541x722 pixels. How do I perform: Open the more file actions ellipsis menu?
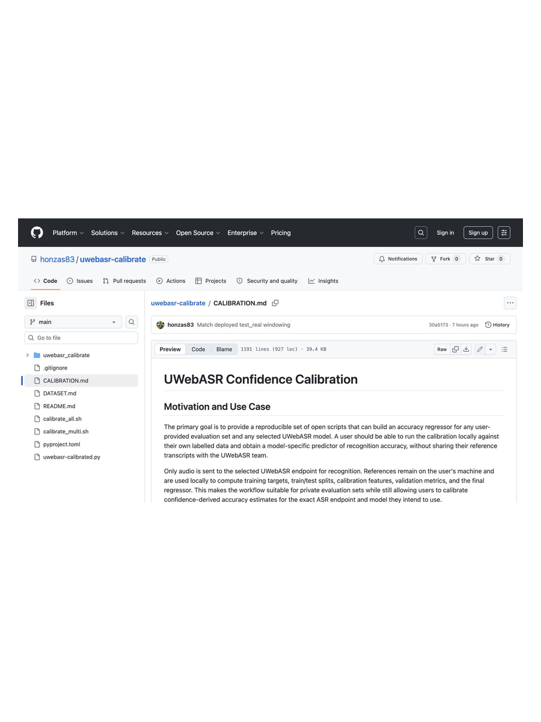pyautogui.click(x=510, y=303)
